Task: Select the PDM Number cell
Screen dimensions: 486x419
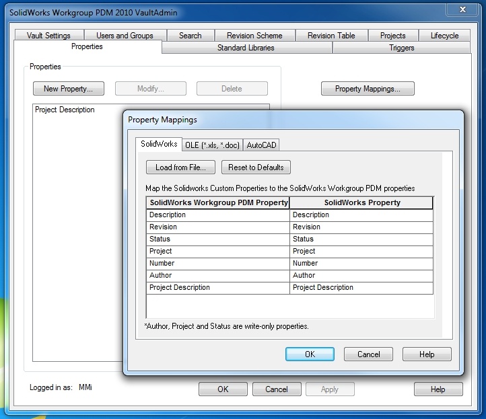Action: (218, 263)
